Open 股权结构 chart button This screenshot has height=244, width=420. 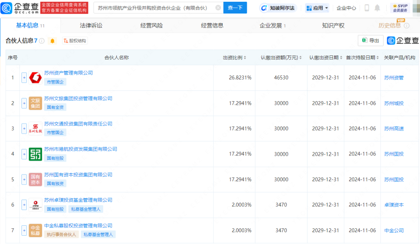(75, 41)
